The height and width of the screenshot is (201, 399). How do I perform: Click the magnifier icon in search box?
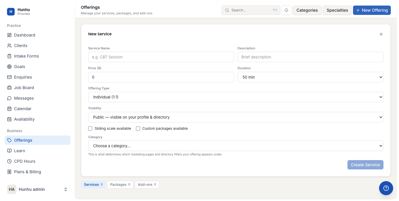point(227,10)
